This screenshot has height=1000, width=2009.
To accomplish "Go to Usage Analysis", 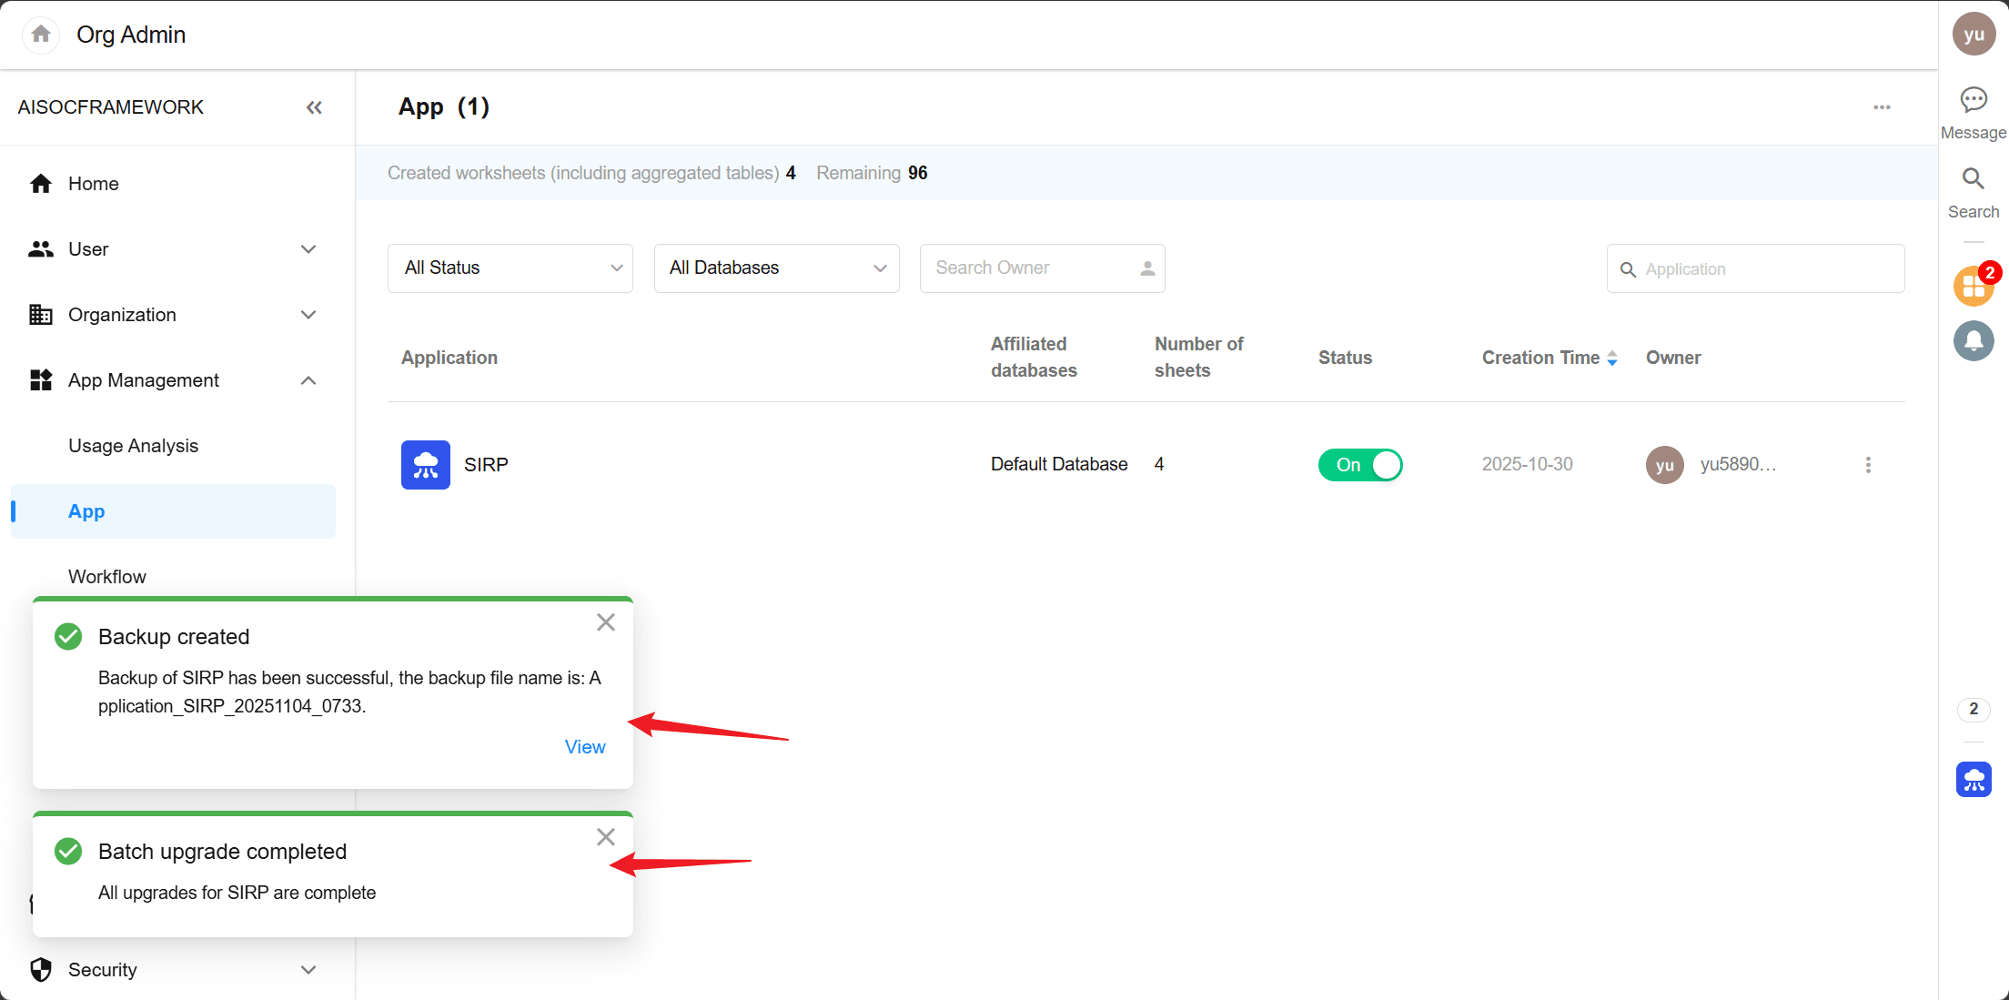I will pos(133,446).
